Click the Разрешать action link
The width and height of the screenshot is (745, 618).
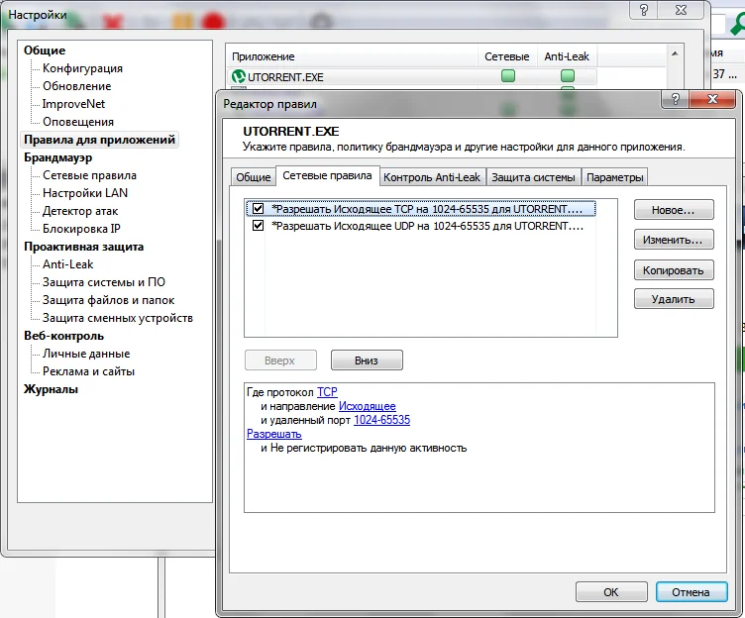(274, 434)
